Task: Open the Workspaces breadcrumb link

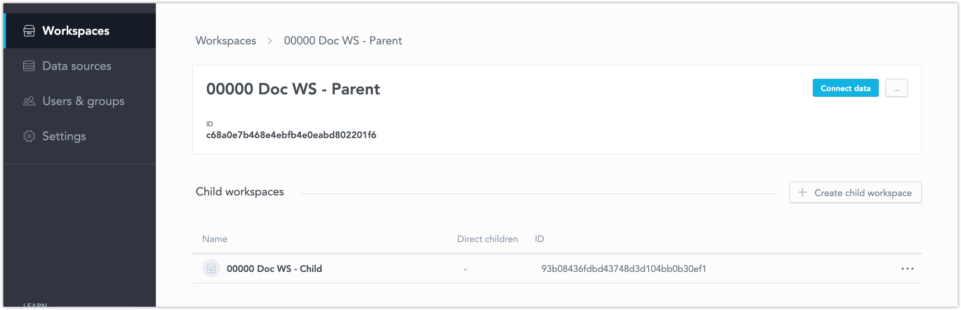Action: 226,41
